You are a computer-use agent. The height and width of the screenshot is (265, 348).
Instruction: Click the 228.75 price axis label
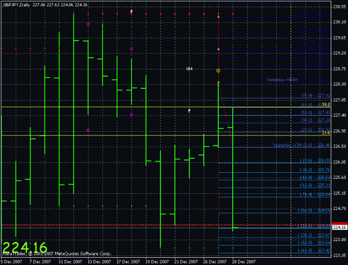coord(340,69)
